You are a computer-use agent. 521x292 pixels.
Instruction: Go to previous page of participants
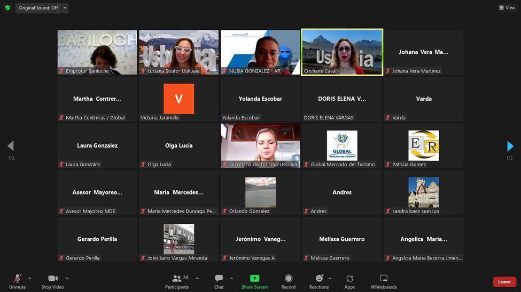click(x=11, y=146)
